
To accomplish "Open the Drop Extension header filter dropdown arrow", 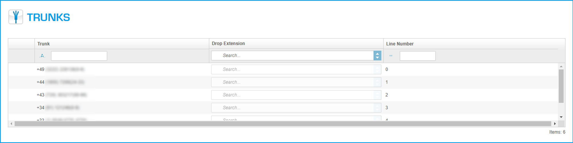I will (x=377, y=56).
